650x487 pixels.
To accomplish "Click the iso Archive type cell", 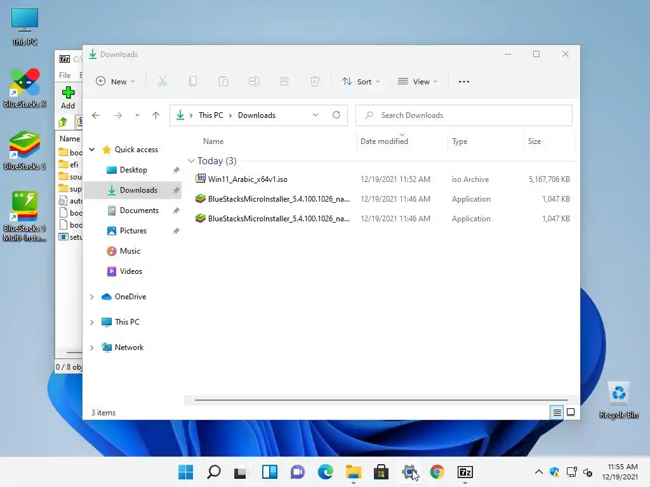I will [x=470, y=179].
